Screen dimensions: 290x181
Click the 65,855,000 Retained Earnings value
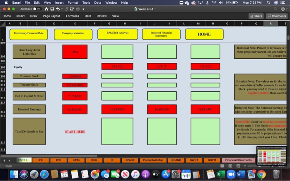pos(75,110)
